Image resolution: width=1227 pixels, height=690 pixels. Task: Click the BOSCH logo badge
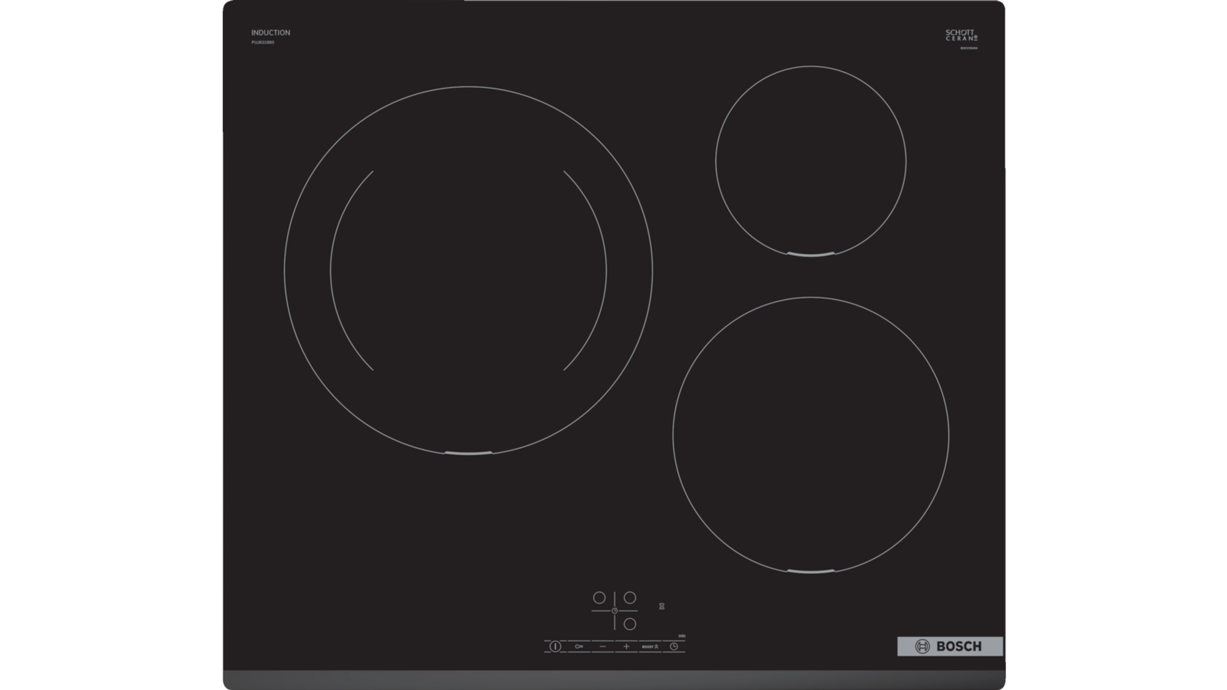coord(950,646)
